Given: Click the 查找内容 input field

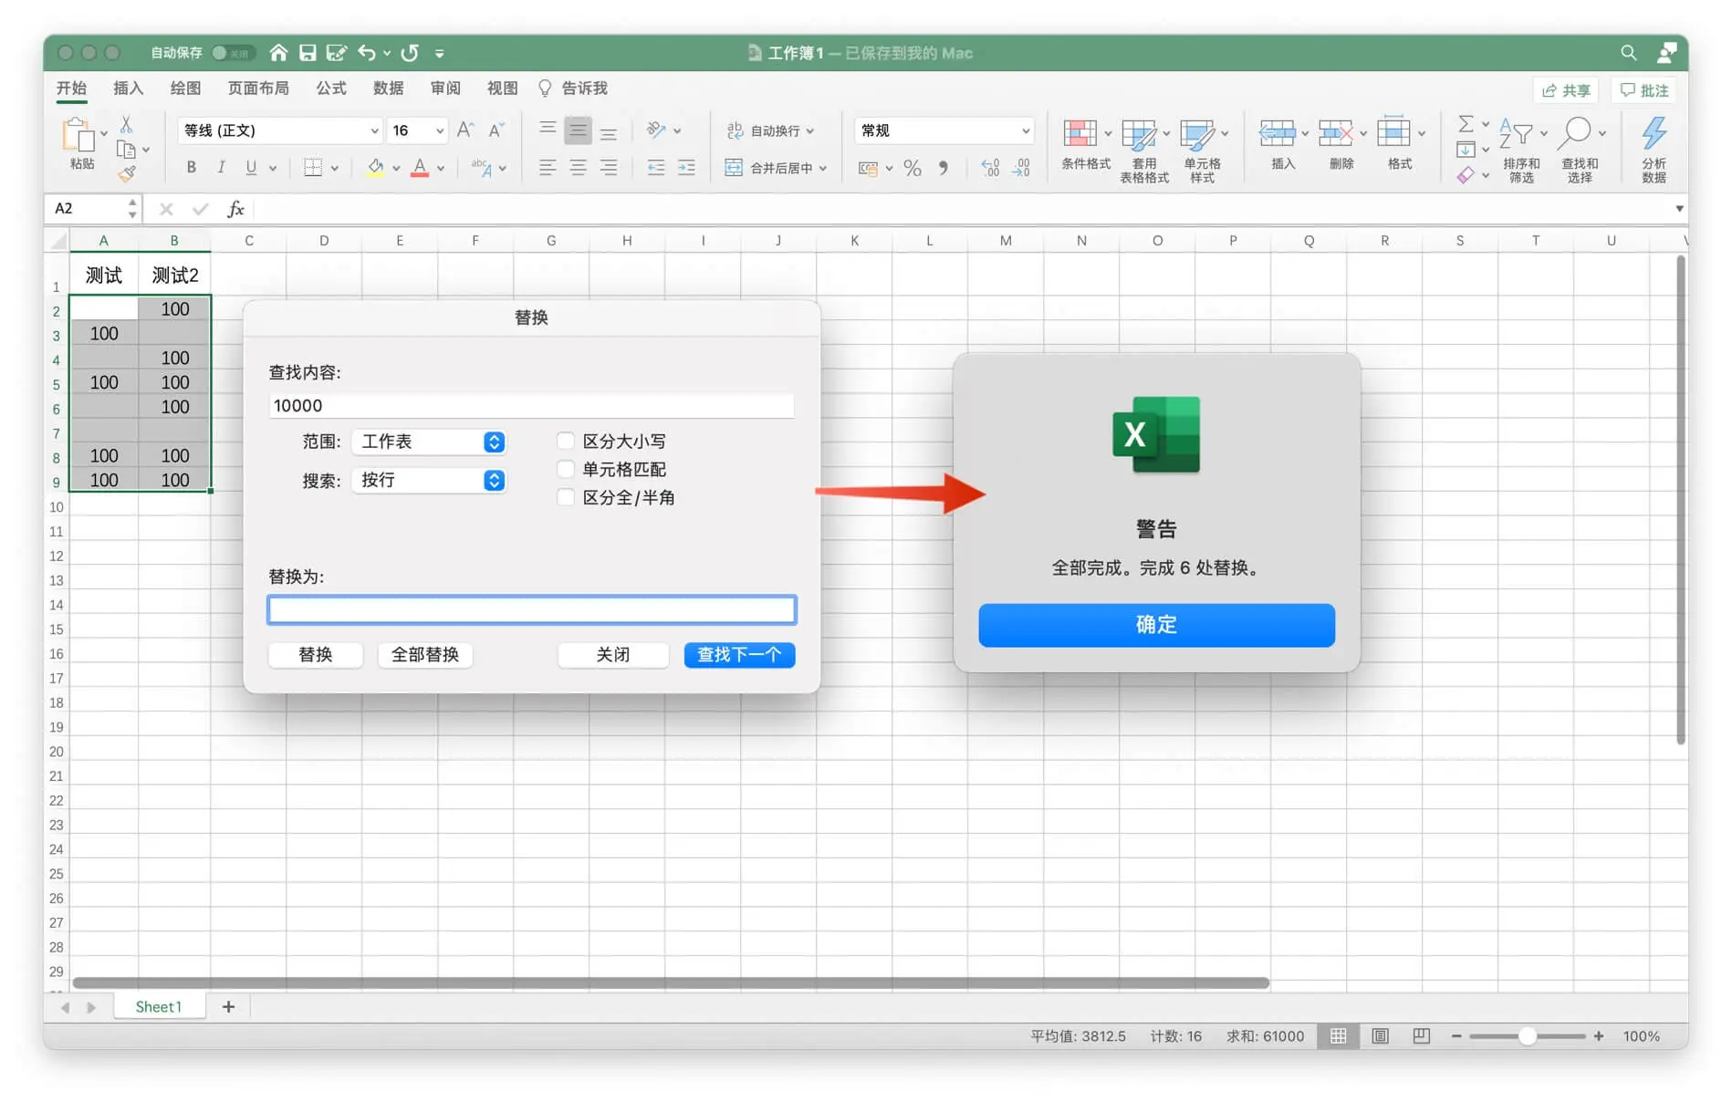Looking at the screenshot, I should pyautogui.click(x=532, y=406).
